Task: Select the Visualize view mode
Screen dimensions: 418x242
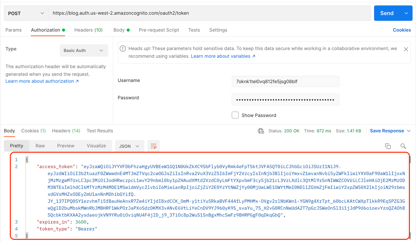Action: (x=96, y=146)
